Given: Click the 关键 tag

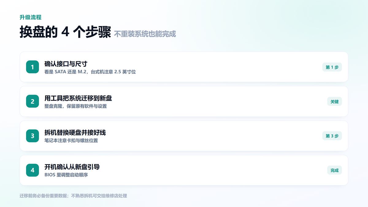Looking at the screenshot, I should pos(335,102).
